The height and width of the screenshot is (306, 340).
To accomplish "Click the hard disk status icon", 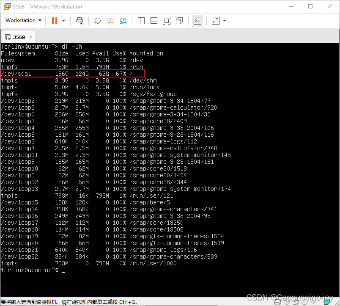I will pos(277,302).
